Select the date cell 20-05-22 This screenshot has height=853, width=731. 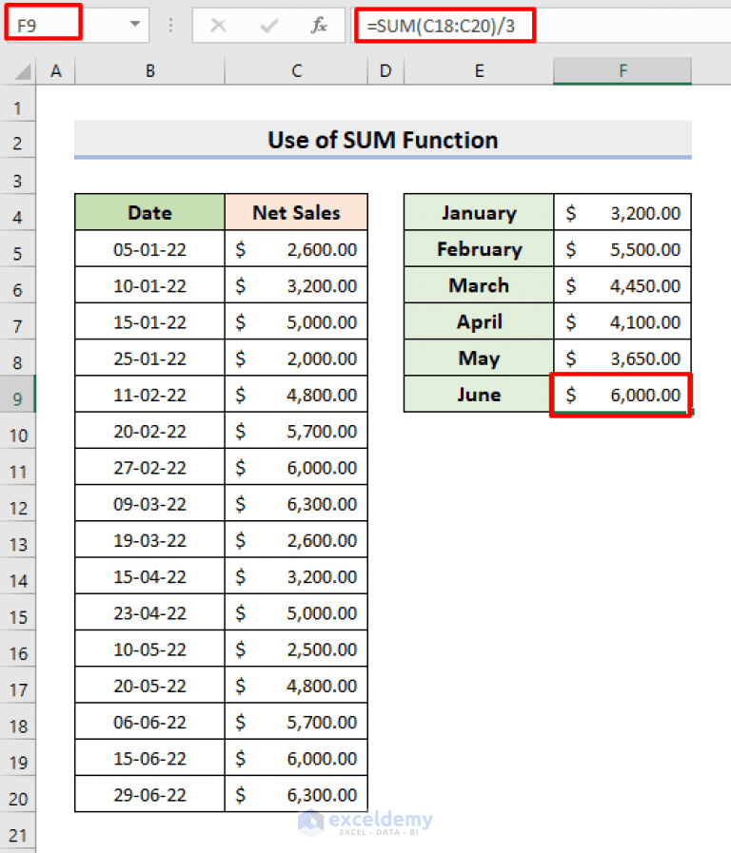point(149,686)
